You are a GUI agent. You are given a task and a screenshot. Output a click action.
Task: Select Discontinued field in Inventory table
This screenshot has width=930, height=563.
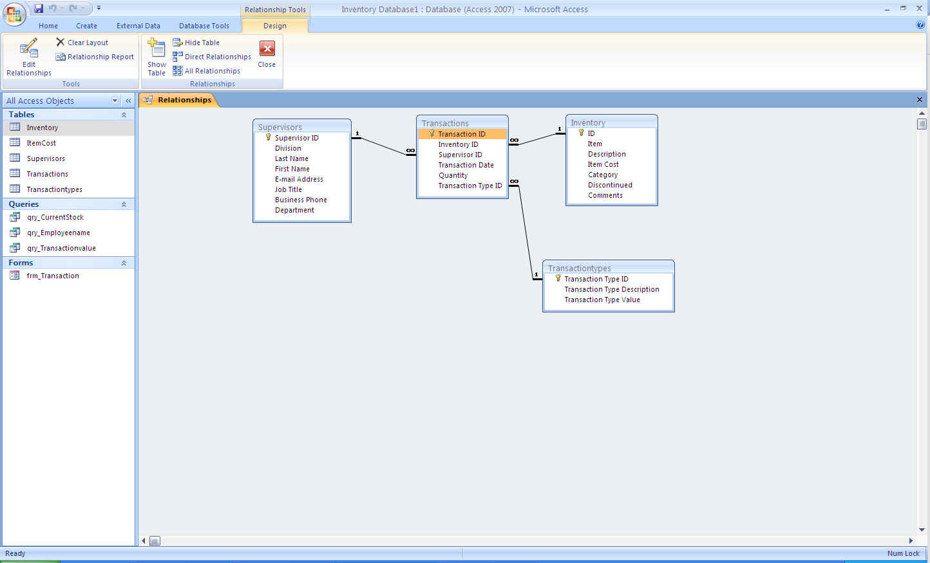611,185
